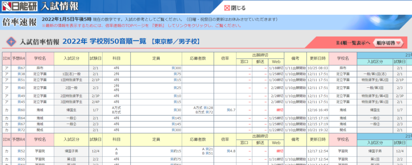Click the 10/25 08:03 update time
412x165 pixels.
coord(318,68)
